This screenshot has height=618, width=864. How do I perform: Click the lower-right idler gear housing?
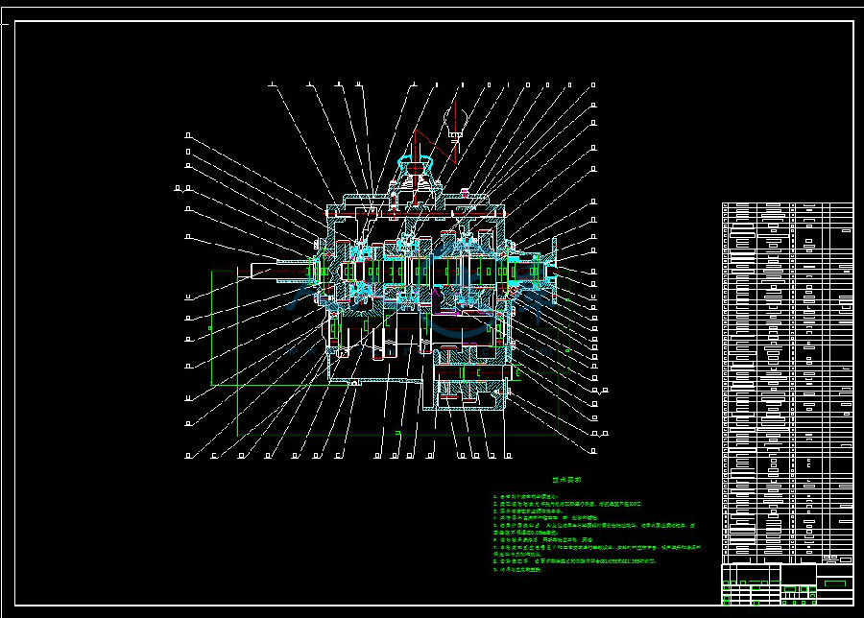coord(470,389)
